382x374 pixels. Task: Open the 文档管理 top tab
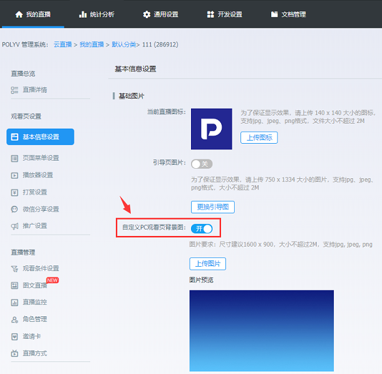click(x=288, y=14)
